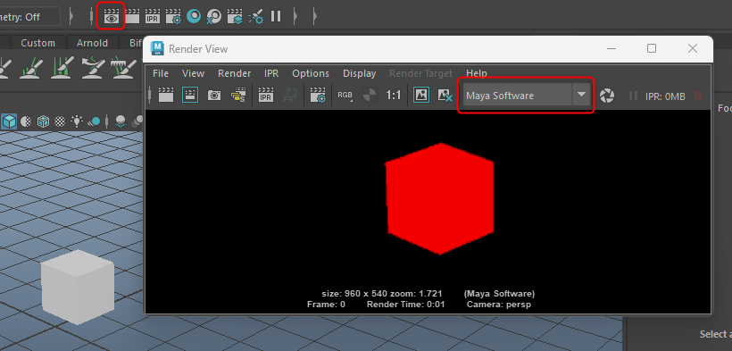Click the dropdown arrow beside Maya Software
The image size is (732, 351).
pyautogui.click(x=581, y=95)
